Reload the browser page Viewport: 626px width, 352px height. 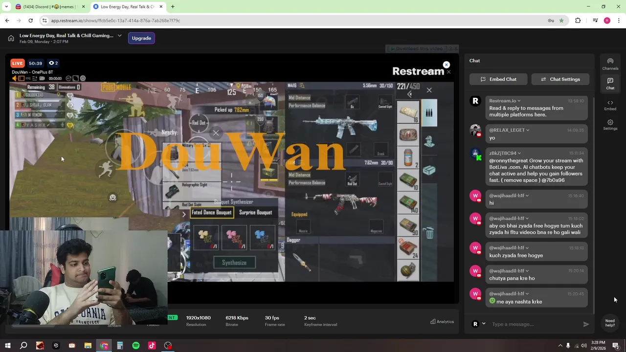(30, 21)
